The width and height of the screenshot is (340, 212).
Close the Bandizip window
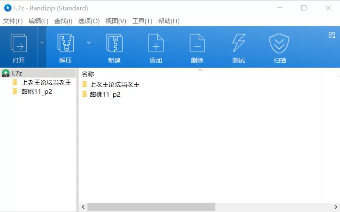328,8
